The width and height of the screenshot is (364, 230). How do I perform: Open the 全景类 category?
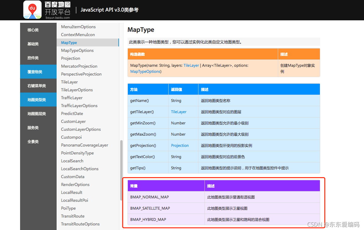(x=38, y=142)
